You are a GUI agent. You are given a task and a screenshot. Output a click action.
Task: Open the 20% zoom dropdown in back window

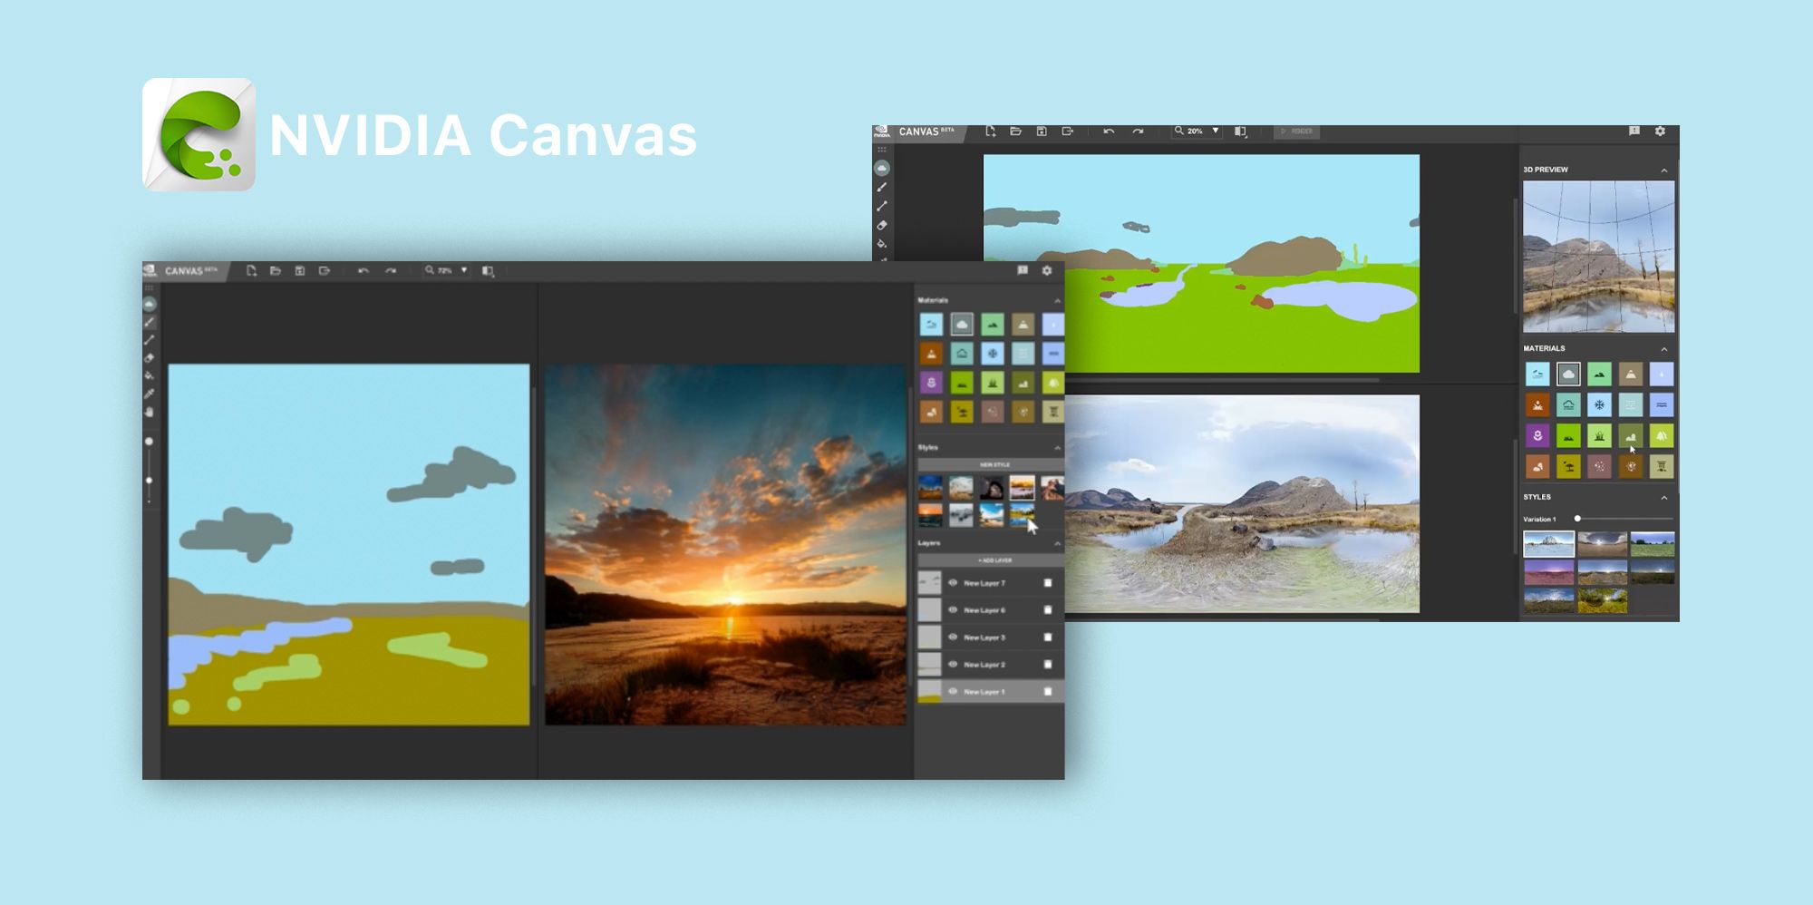(x=1216, y=131)
